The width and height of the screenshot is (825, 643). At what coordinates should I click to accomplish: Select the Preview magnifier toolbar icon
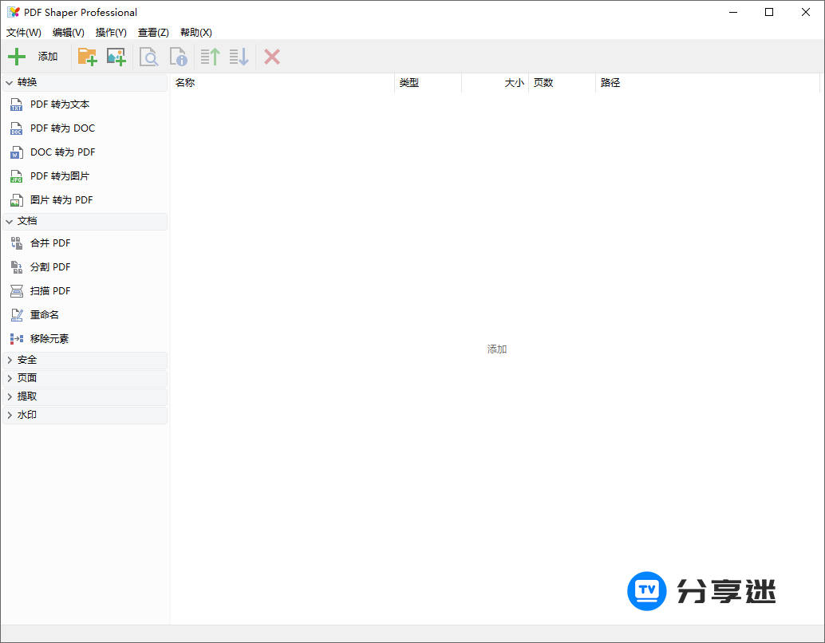pyautogui.click(x=148, y=56)
